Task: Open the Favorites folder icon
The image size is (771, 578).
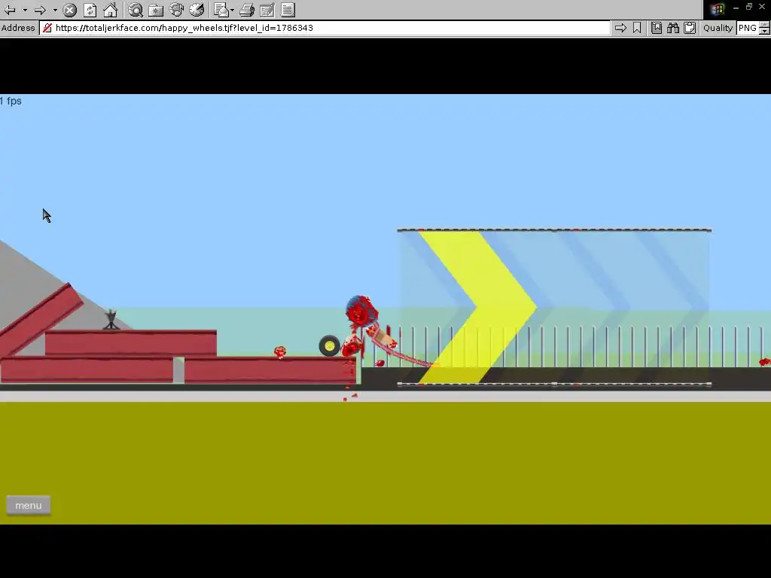Action: click(156, 10)
